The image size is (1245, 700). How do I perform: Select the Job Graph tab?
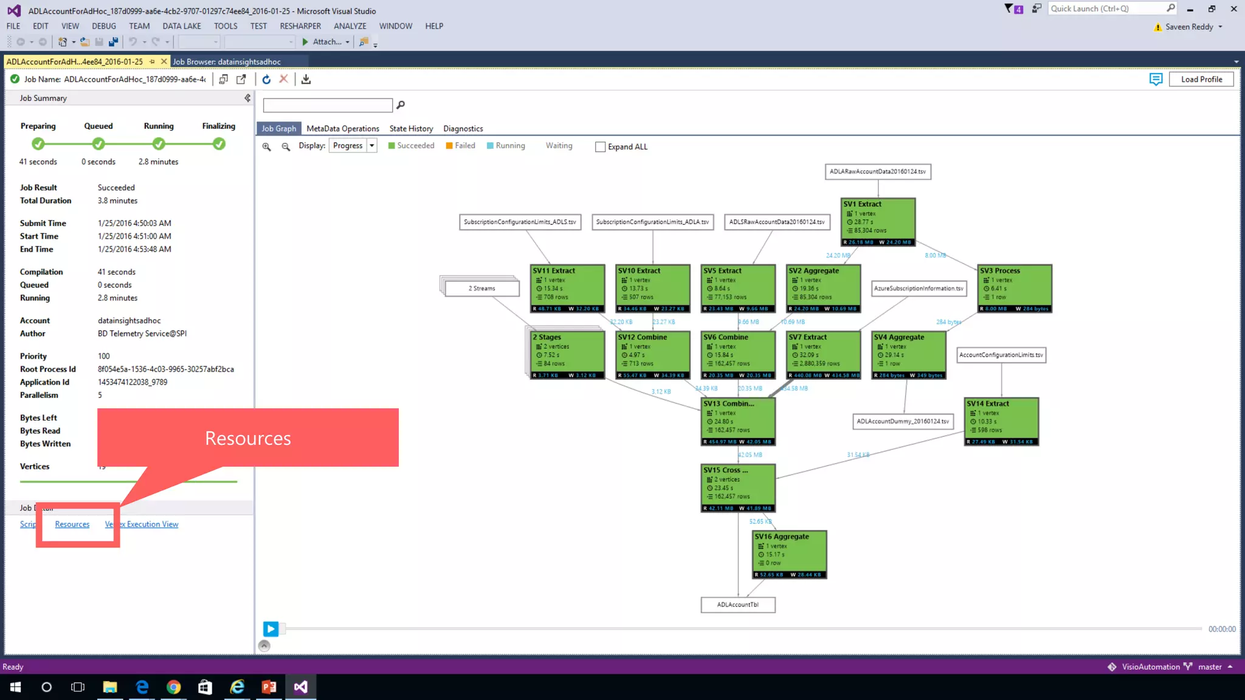[279, 129]
